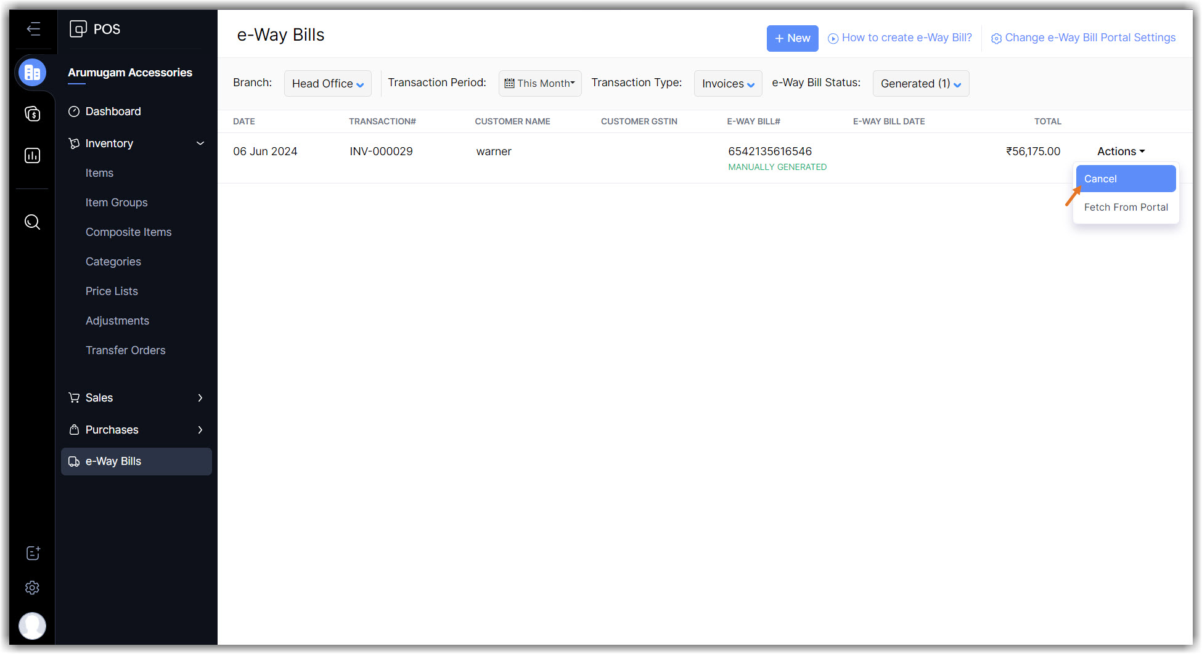Click the New e-Way Bill button
The height and width of the screenshot is (654, 1202).
[x=792, y=38]
